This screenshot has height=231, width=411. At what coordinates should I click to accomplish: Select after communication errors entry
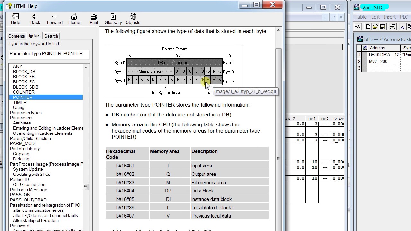[38, 210]
